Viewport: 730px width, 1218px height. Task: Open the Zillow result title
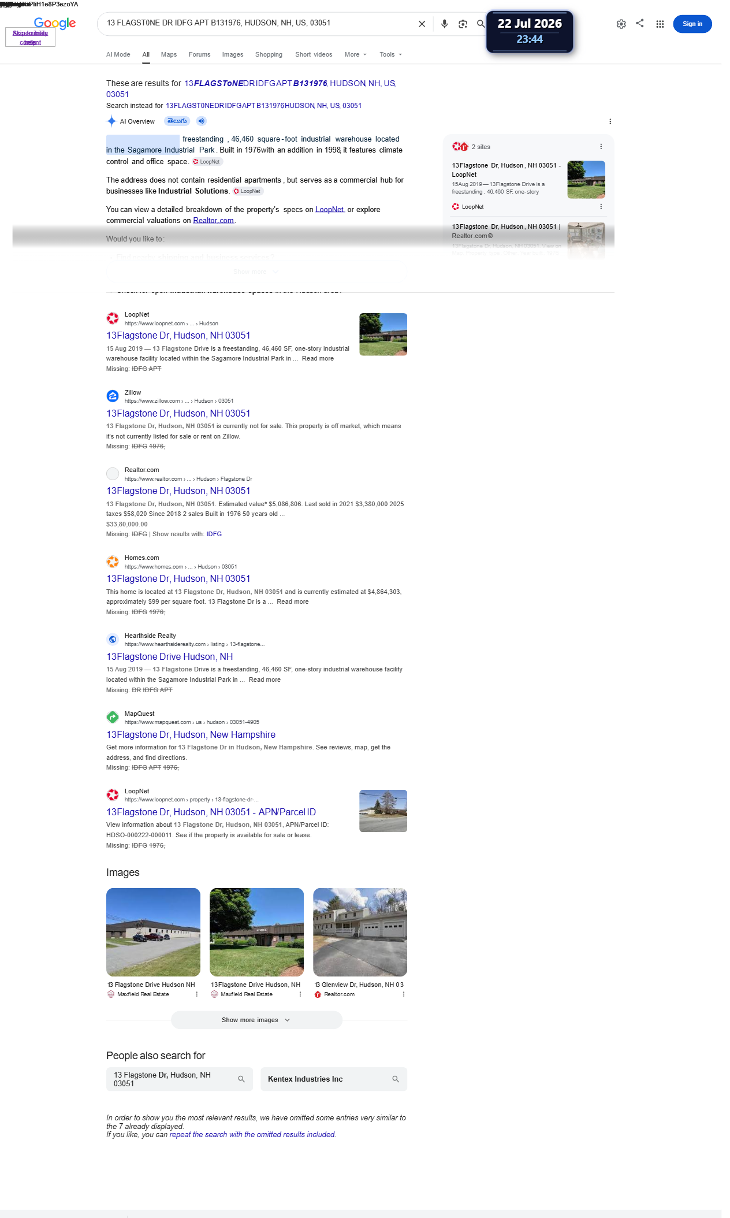coord(178,413)
